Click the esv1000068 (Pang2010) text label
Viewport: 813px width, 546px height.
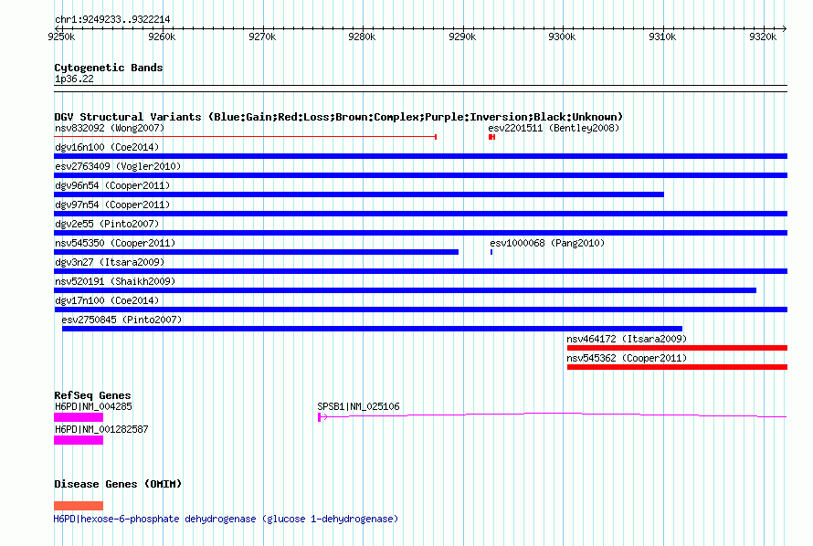pos(547,243)
